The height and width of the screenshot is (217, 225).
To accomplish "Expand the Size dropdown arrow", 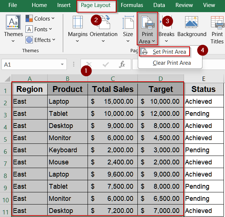I will (x=128, y=41).
